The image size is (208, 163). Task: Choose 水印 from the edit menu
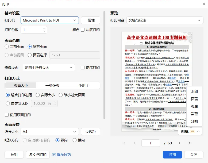point(194,91)
